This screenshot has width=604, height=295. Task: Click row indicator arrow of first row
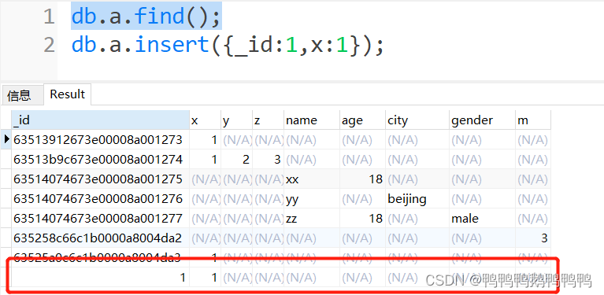6,139
